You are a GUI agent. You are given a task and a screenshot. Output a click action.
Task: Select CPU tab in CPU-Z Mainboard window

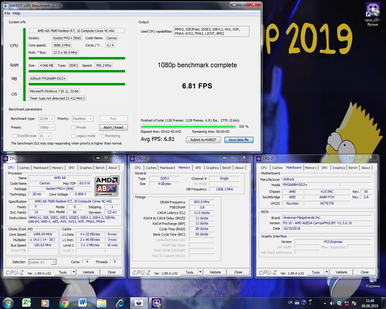[264, 168]
